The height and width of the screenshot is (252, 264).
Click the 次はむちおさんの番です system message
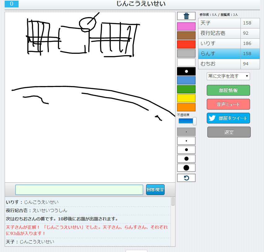coord(88,219)
